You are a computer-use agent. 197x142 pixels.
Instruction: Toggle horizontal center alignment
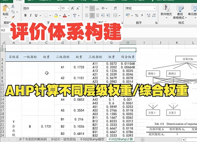tap(92, 16)
